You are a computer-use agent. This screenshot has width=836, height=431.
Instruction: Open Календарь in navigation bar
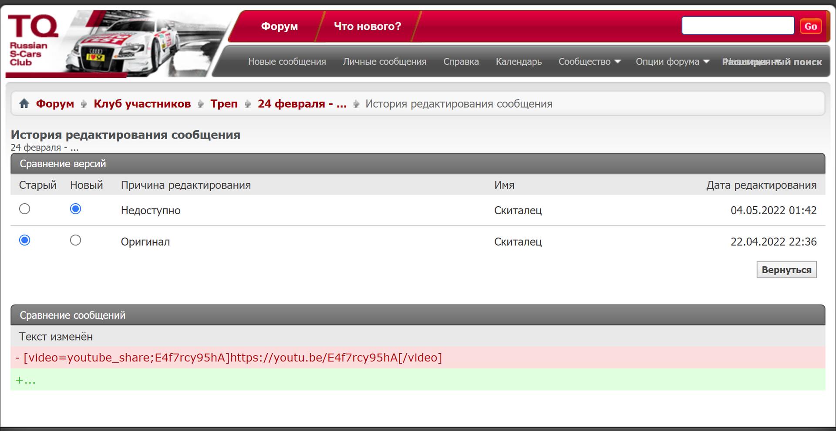tap(519, 62)
